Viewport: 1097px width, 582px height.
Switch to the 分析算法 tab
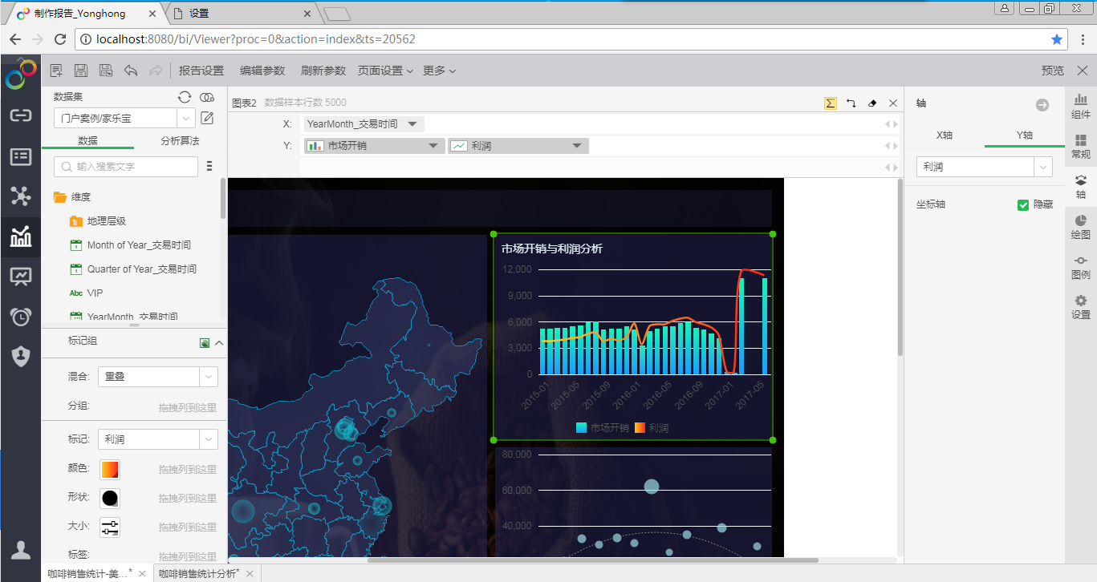180,141
